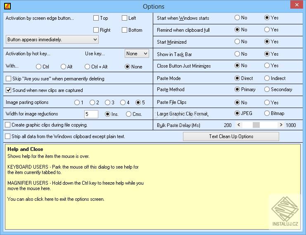Close the Options dialog

tap(297, 5)
